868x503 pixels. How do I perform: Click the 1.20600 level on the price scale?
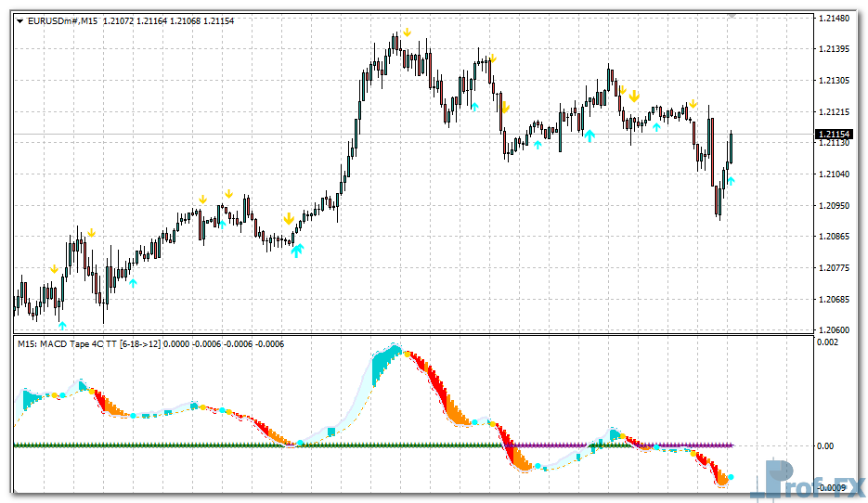coord(833,329)
